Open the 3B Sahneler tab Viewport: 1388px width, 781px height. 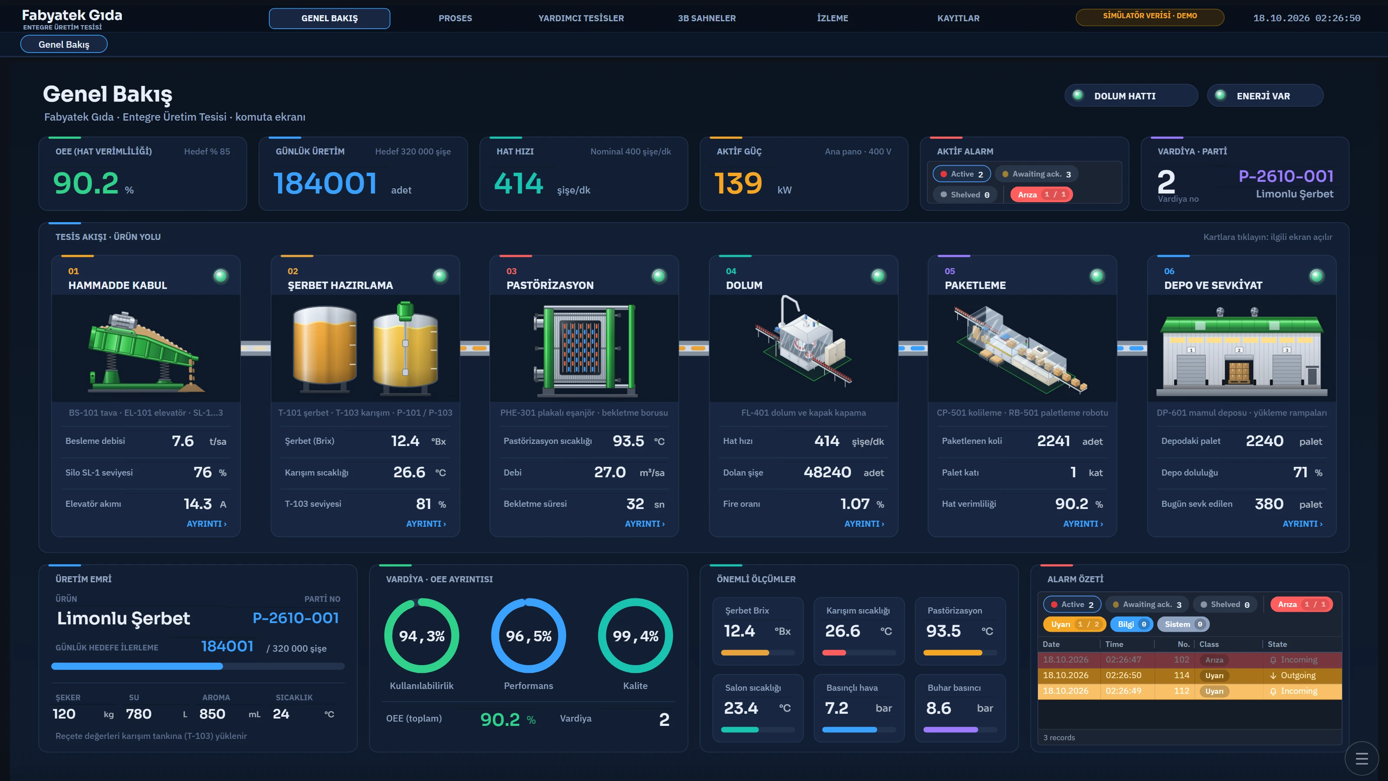click(707, 18)
